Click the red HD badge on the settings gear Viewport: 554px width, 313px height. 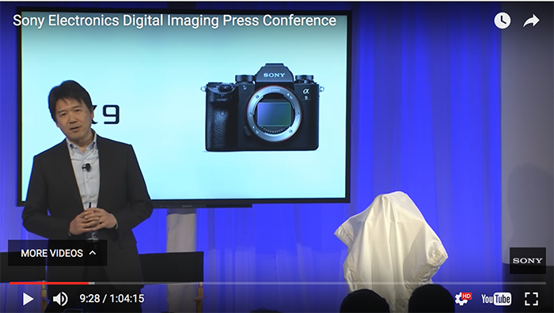[467, 296]
